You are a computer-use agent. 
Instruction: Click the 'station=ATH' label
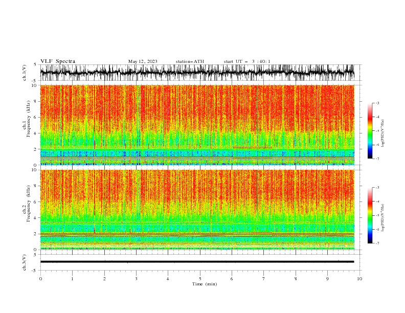[x=190, y=61]
